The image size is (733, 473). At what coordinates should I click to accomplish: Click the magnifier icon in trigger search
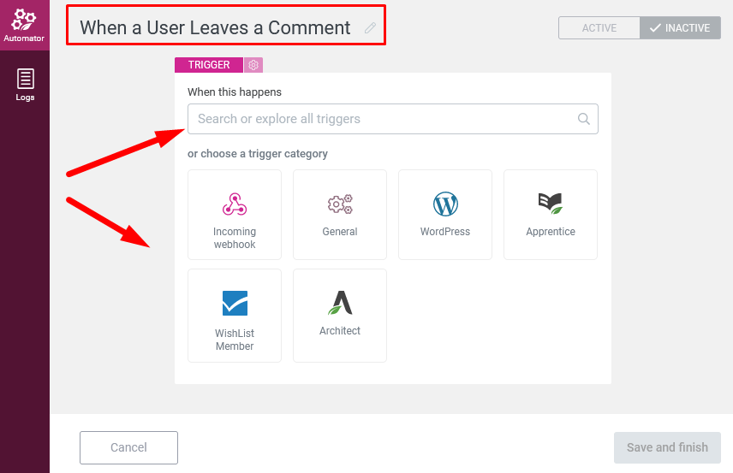(583, 119)
